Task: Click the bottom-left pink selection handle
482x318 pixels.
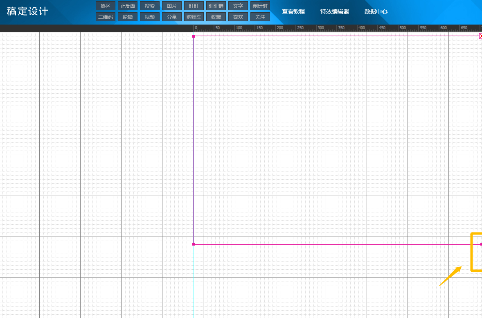Action: 194,244
